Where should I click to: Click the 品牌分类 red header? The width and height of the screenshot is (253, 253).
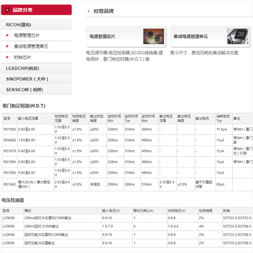pyautogui.click(x=36, y=10)
